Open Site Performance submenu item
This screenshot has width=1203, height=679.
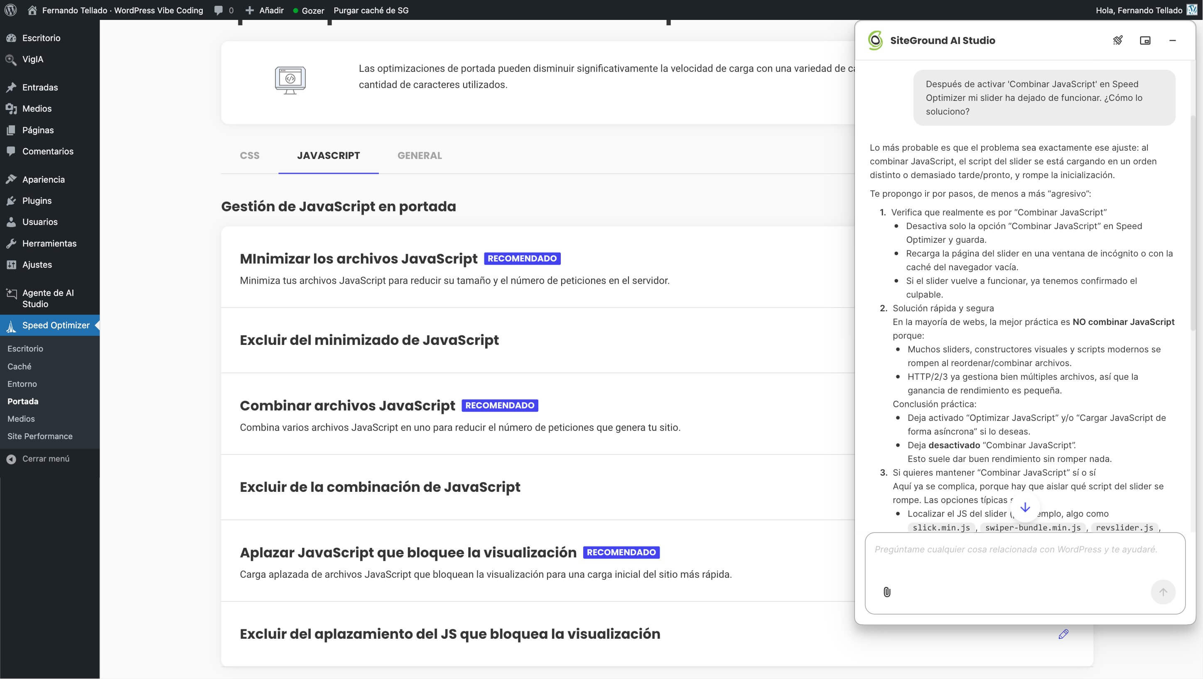(x=40, y=436)
